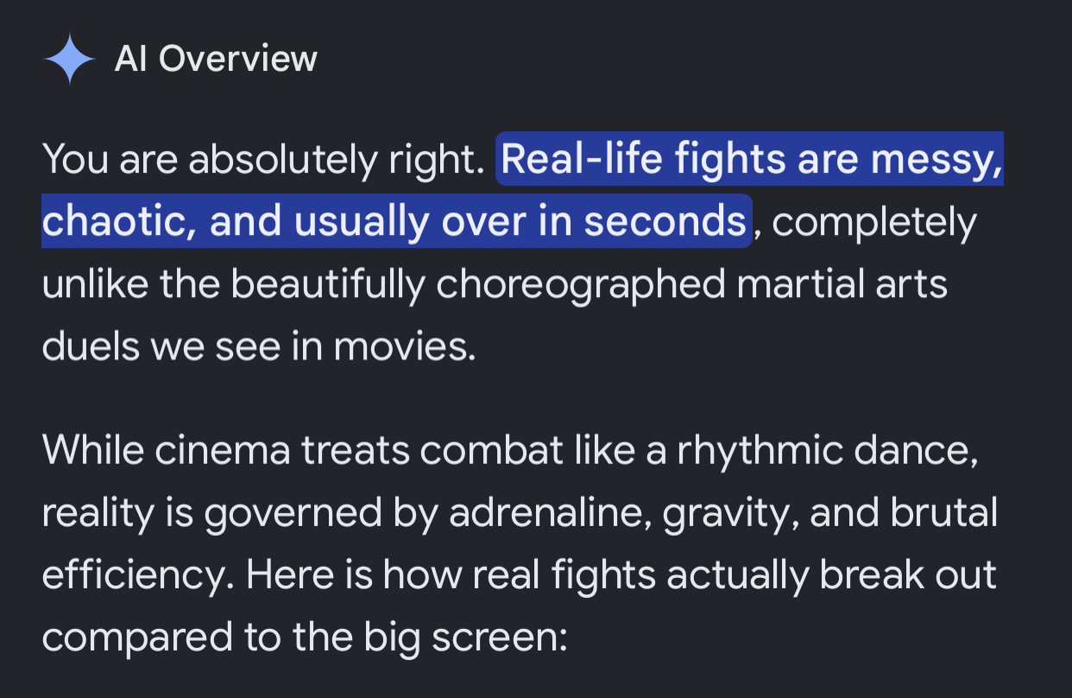Screen dimensions: 1072x698
Task: Click the word "completely" after the highlight
Action: point(873,223)
